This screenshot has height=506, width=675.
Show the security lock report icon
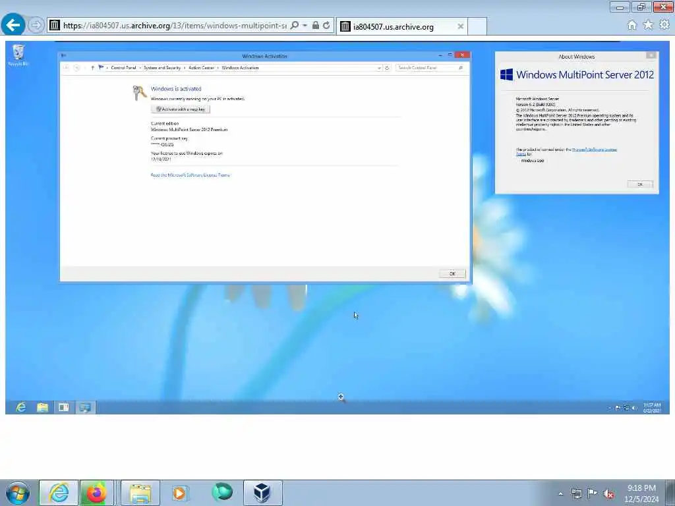(316, 26)
